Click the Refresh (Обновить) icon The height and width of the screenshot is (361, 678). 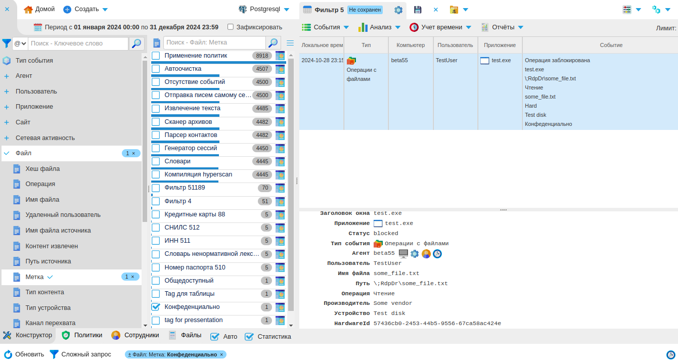point(8,354)
